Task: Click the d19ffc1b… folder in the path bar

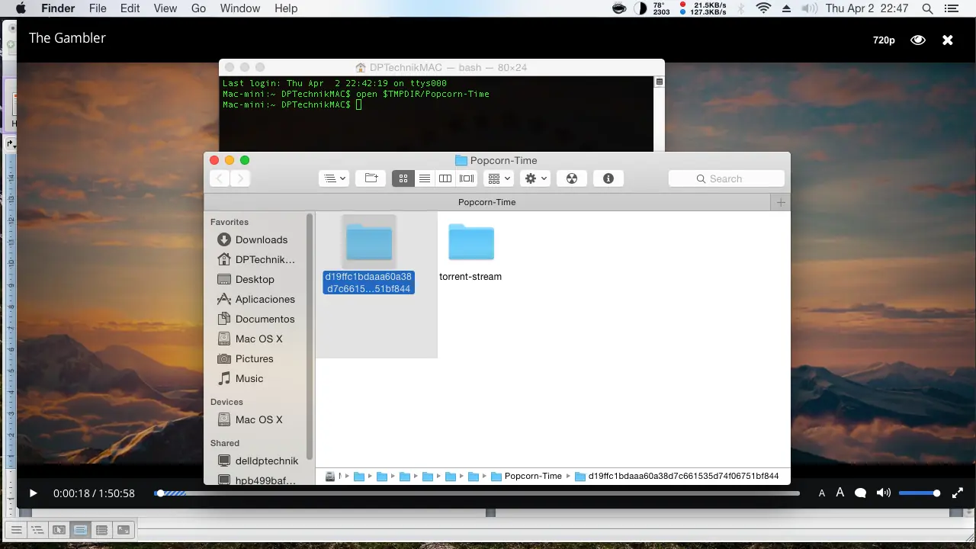Action: coord(677,476)
